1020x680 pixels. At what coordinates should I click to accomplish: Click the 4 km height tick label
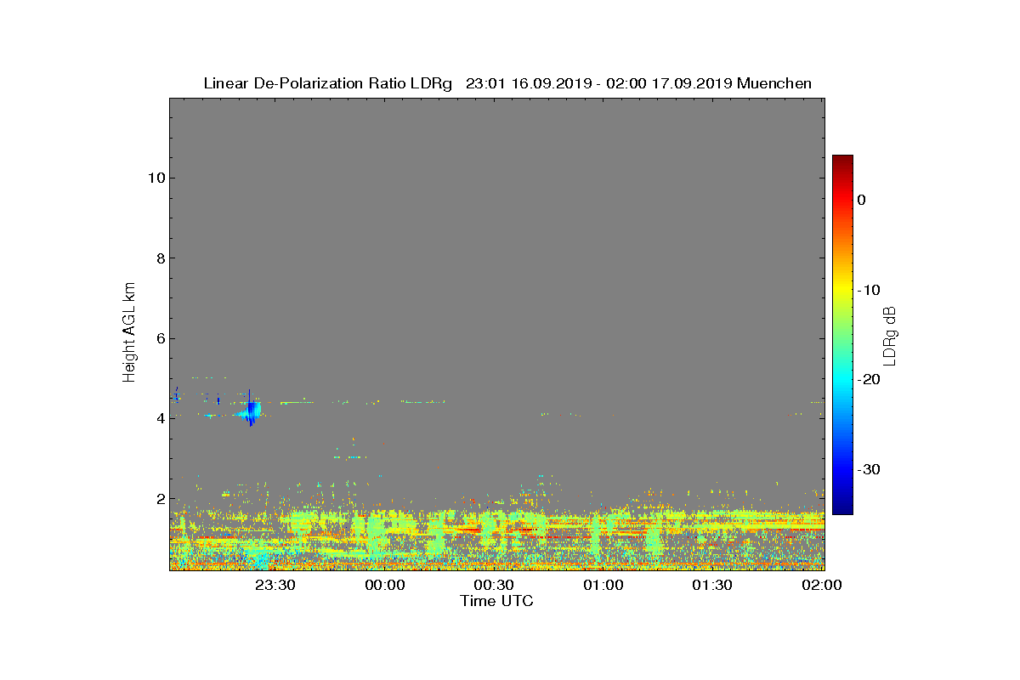(159, 418)
